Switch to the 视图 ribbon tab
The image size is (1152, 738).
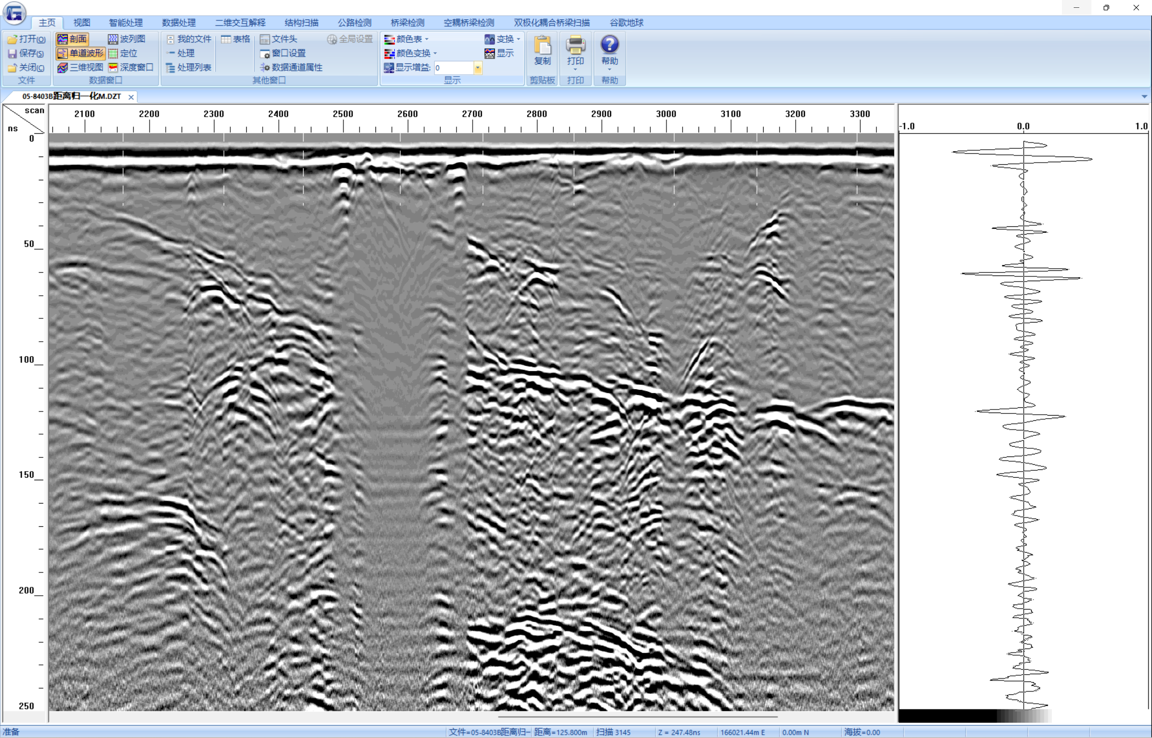82,23
